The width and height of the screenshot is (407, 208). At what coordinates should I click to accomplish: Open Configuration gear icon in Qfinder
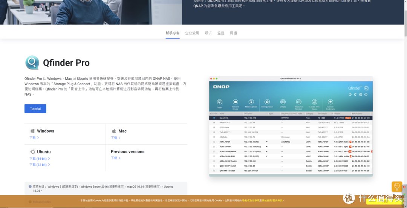267,102
